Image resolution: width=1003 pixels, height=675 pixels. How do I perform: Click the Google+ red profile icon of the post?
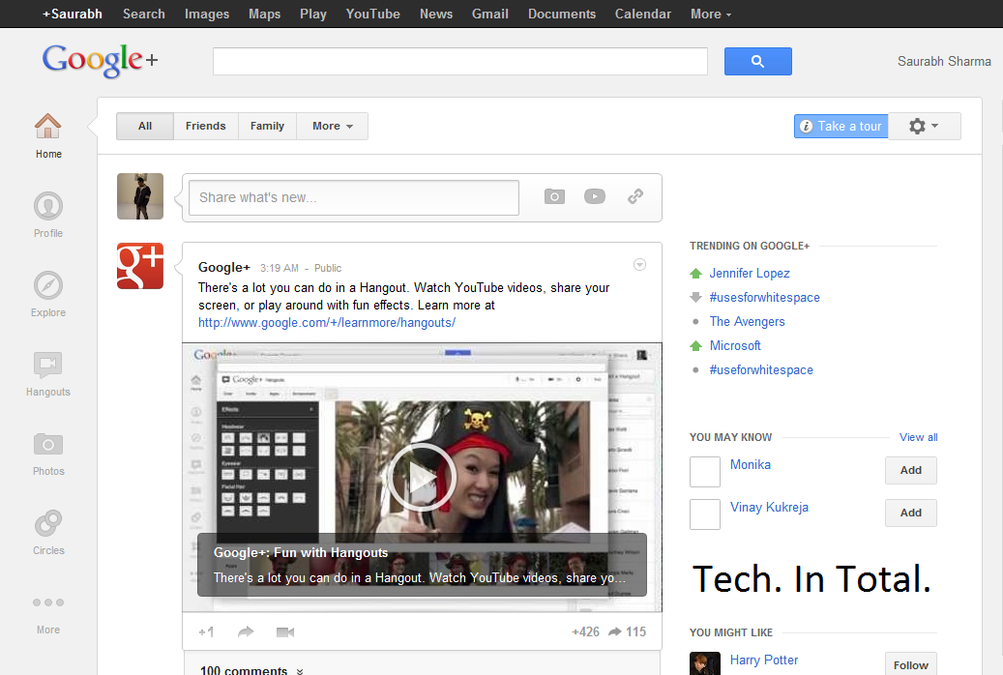140,266
